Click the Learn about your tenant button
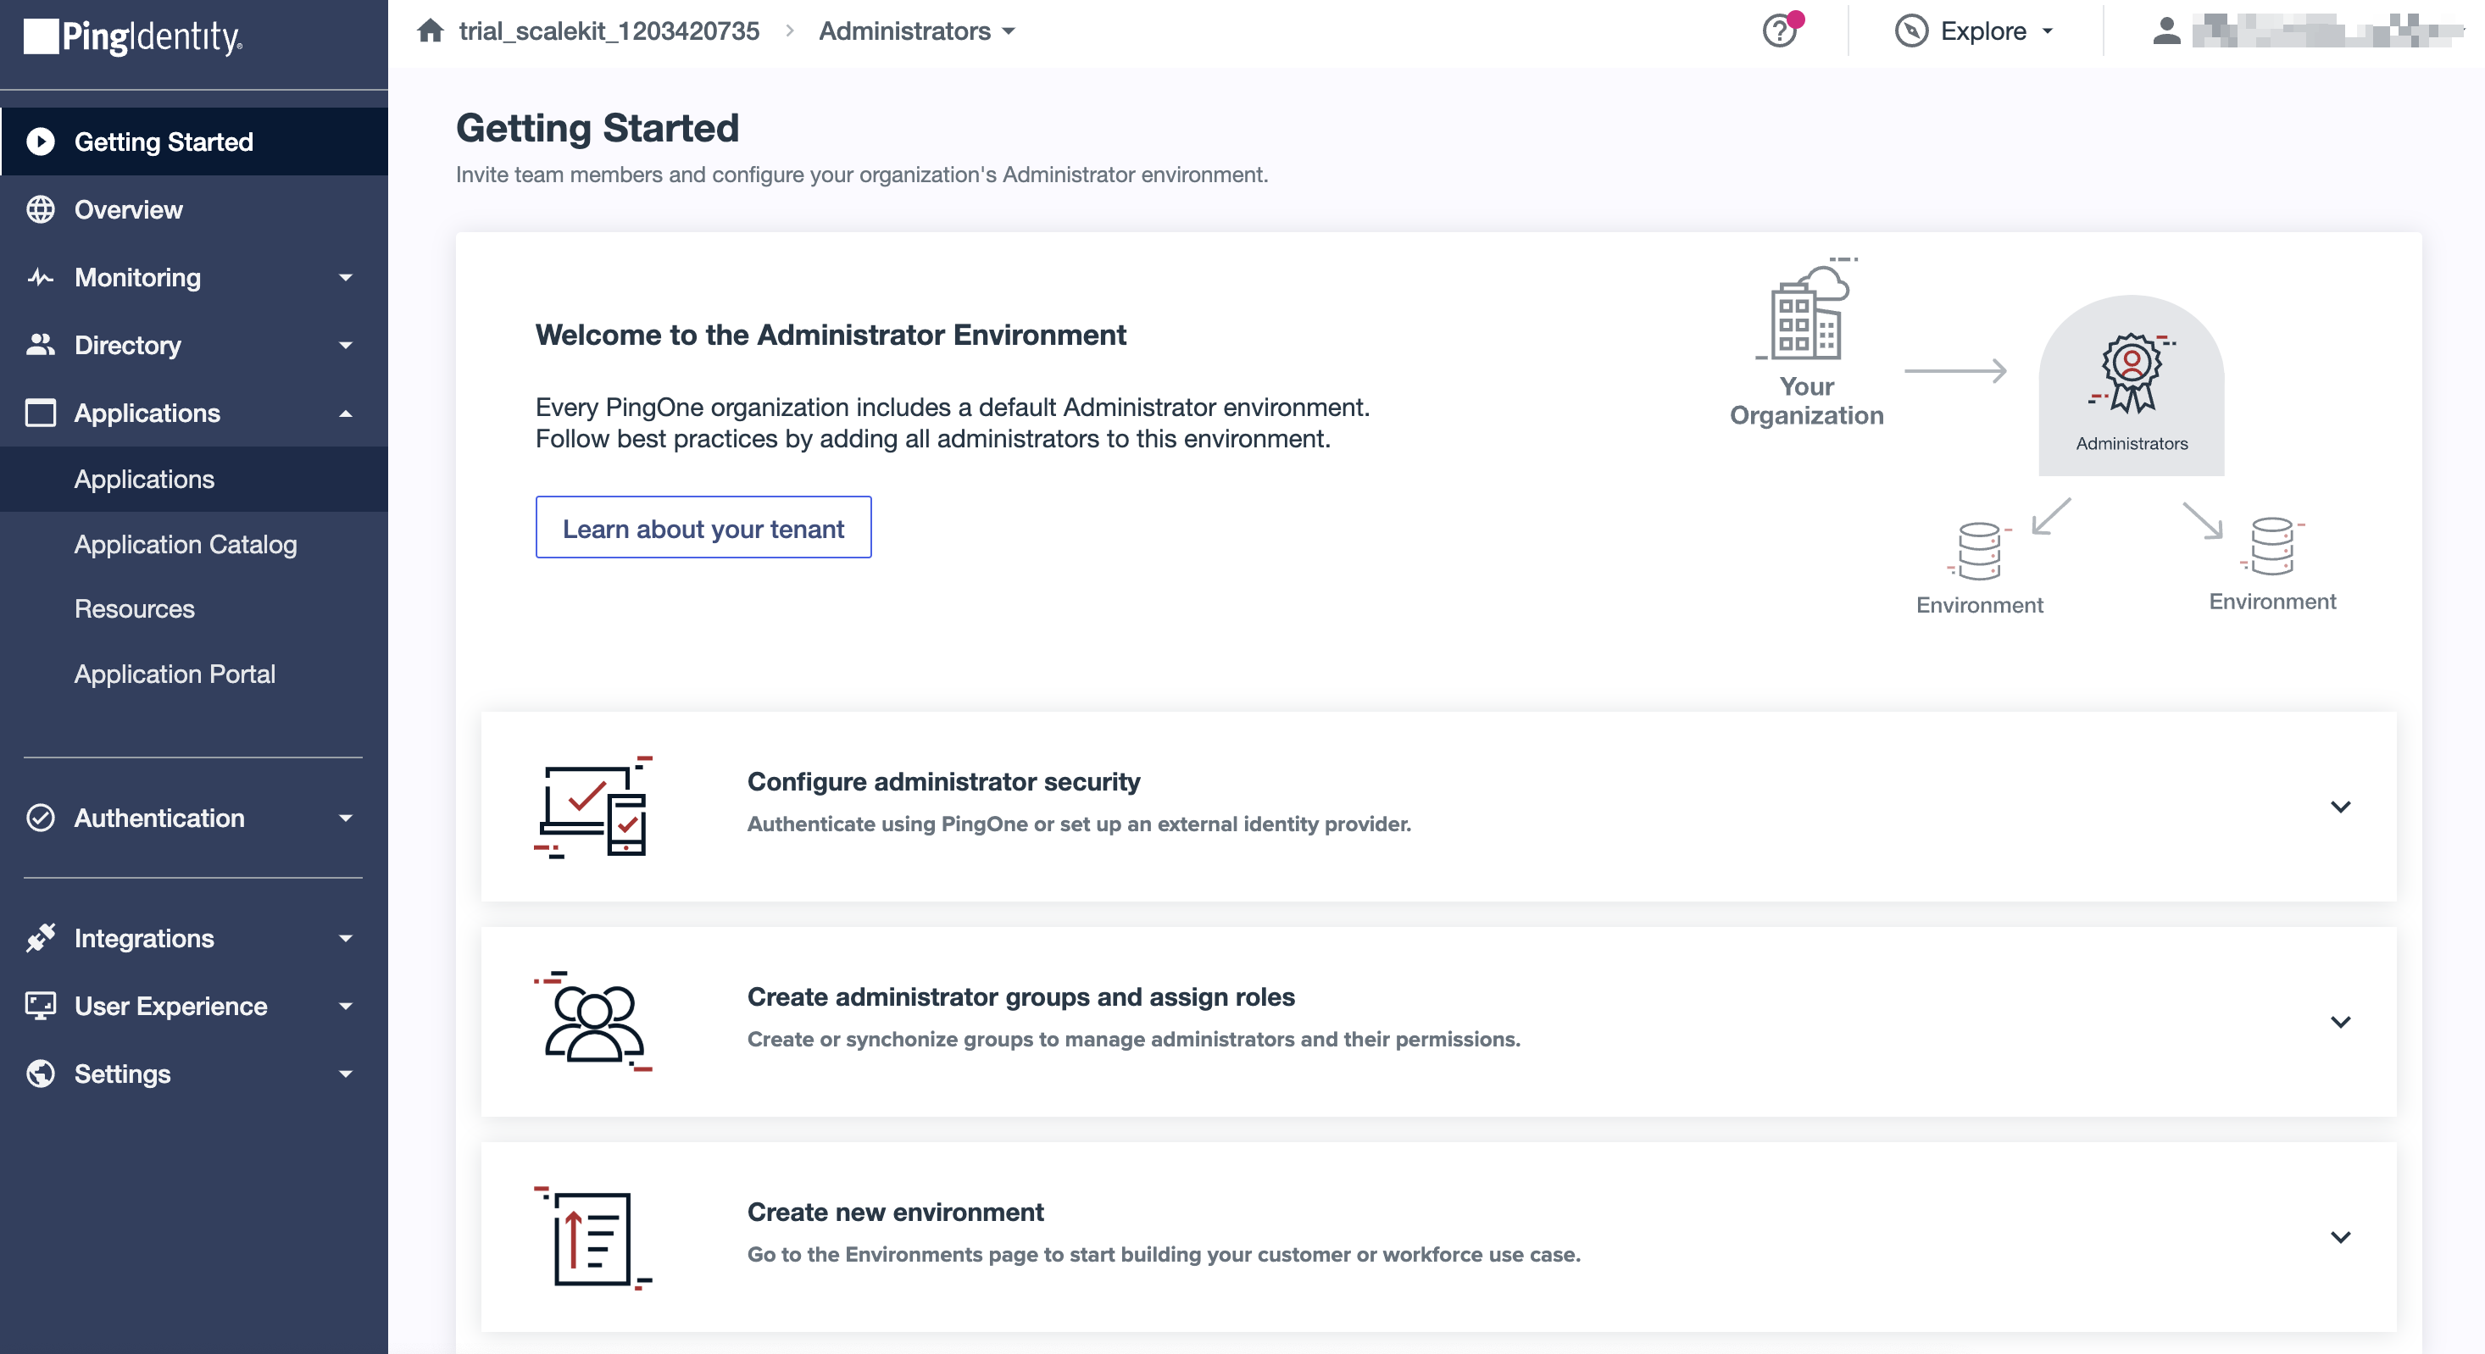Viewport: 2485px width, 1354px height. 703,528
